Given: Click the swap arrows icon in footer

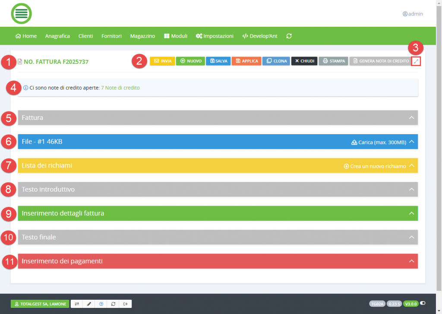Looking at the screenshot, I should tap(76, 304).
